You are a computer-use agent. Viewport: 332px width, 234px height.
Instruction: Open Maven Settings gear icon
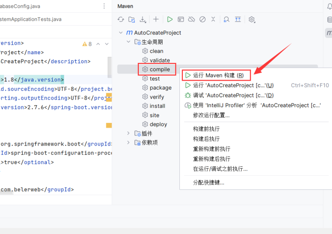point(252,20)
